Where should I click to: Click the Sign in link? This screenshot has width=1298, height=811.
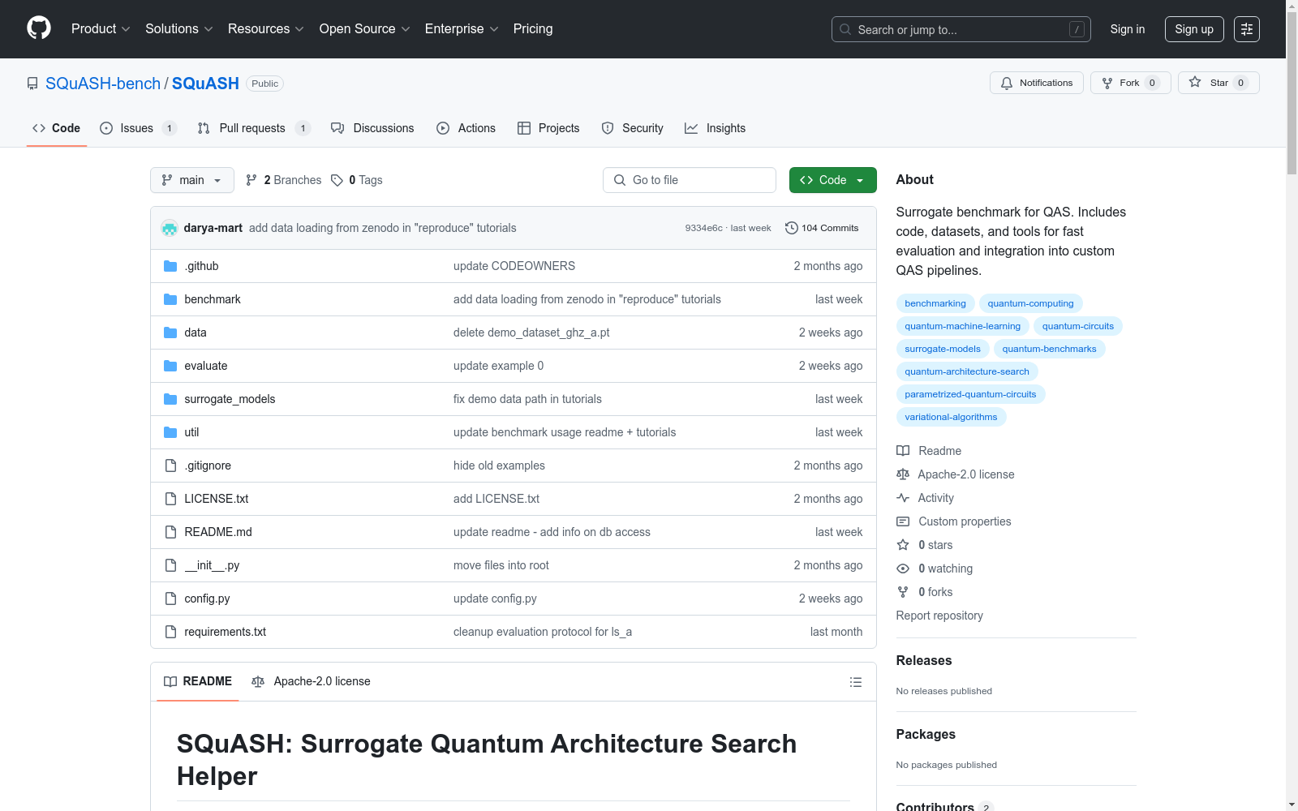click(x=1128, y=29)
